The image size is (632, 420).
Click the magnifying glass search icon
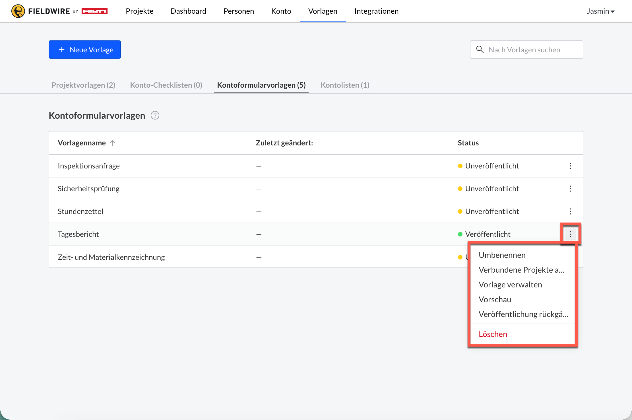(480, 50)
